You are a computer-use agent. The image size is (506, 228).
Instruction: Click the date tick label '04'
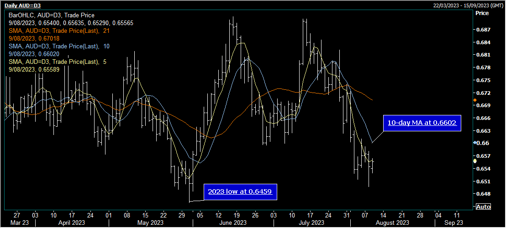coord(438,215)
